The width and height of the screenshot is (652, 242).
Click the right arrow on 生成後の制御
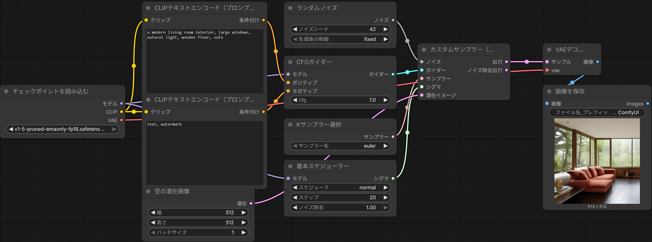point(385,39)
